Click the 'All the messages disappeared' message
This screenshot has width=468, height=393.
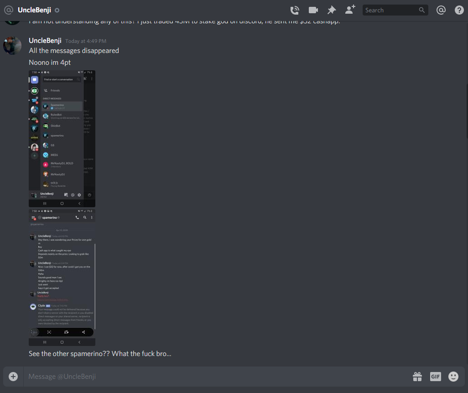click(x=74, y=51)
